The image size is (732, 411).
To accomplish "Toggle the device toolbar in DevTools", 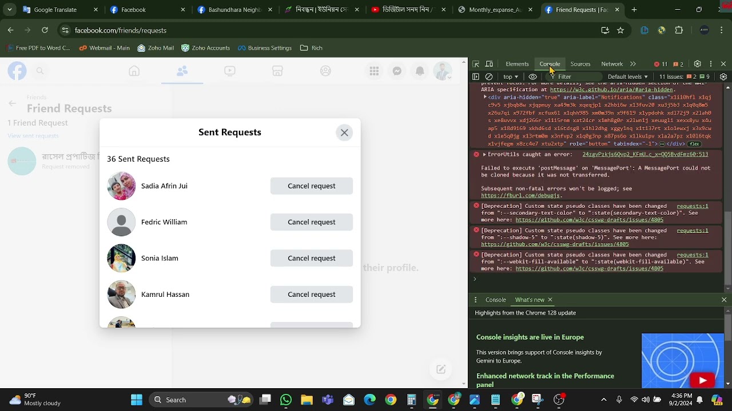I will click(x=490, y=64).
